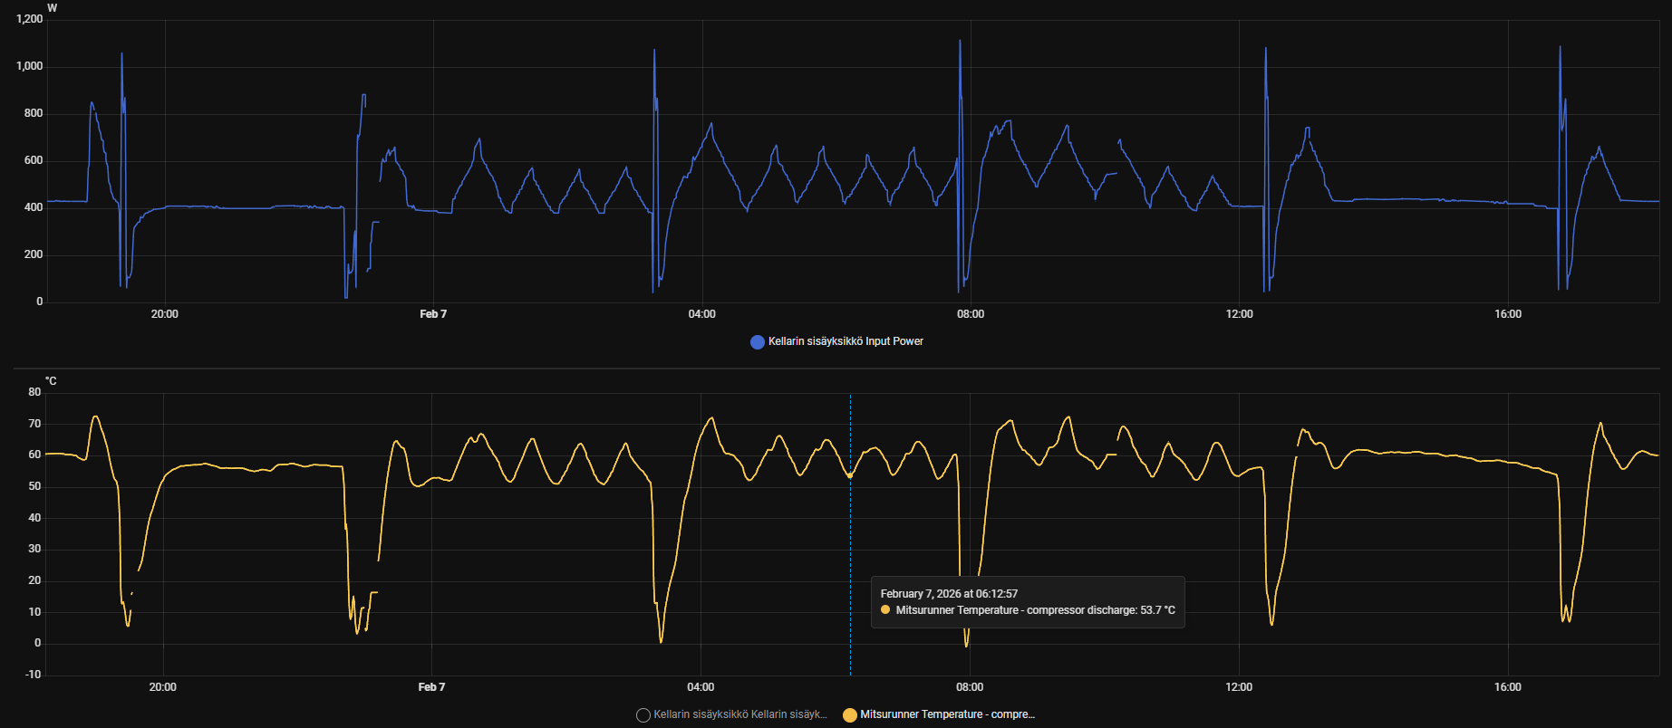This screenshot has height=728, width=1672.
Task: Click the 08:00 tick on the power chart
Action: [x=971, y=314]
